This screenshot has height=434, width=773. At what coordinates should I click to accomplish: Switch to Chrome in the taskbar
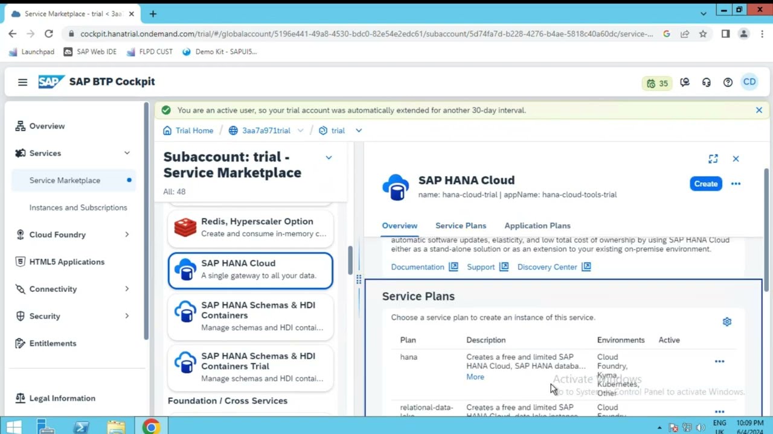151,427
